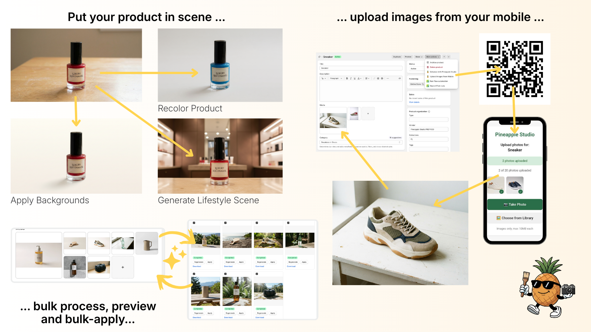
Task: Open the Paragraph style dropdown
Action: point(336,79)
